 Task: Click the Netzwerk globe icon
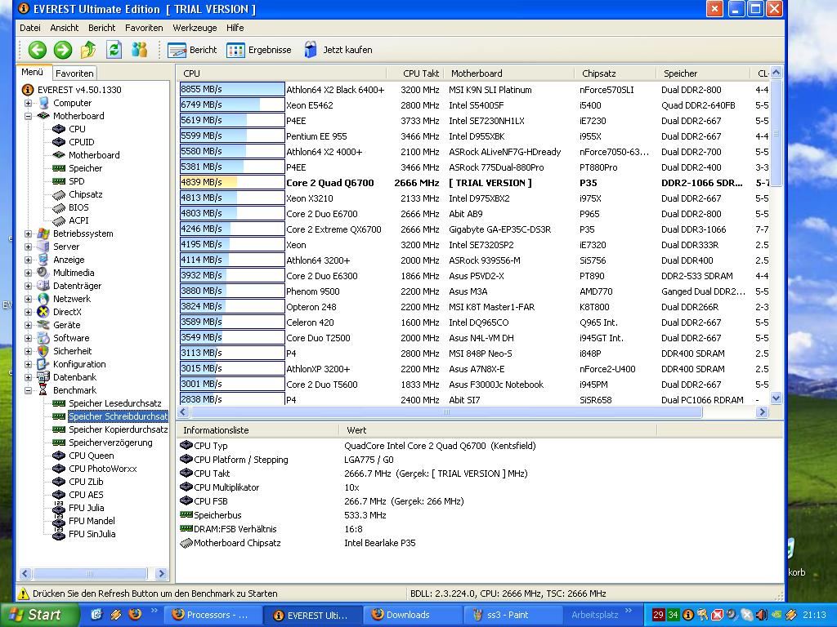[x=43, y=299]
